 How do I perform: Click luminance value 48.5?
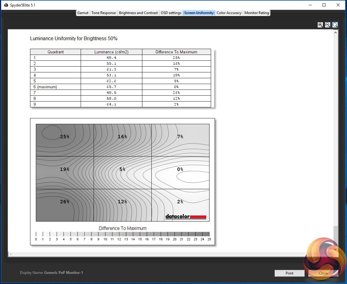(111, 93)
